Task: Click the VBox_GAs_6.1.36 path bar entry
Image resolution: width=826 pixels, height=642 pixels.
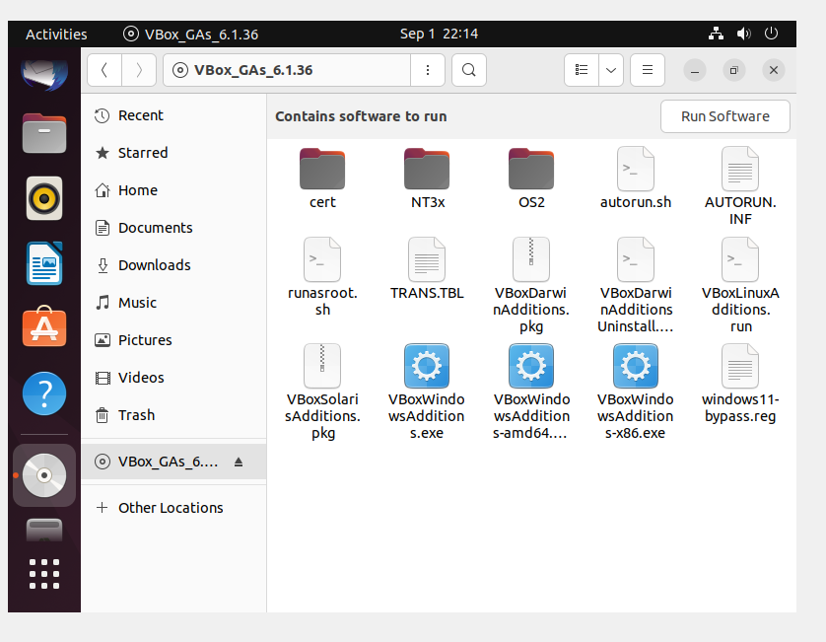Action: pos(287,70)
